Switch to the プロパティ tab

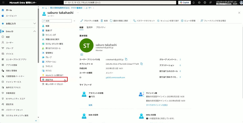100,27
